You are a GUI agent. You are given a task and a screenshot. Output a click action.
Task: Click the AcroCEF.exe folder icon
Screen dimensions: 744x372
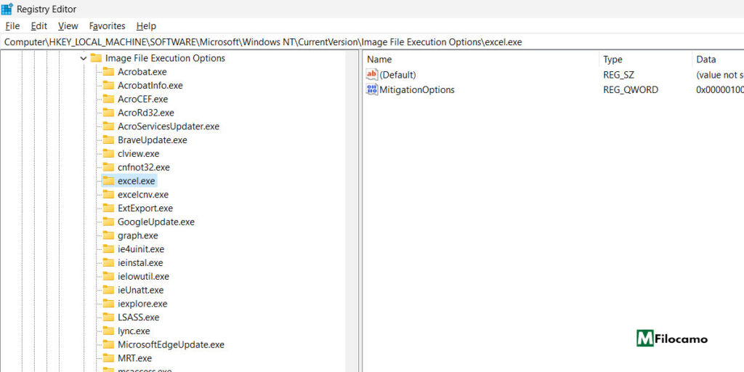coord(109,99)
